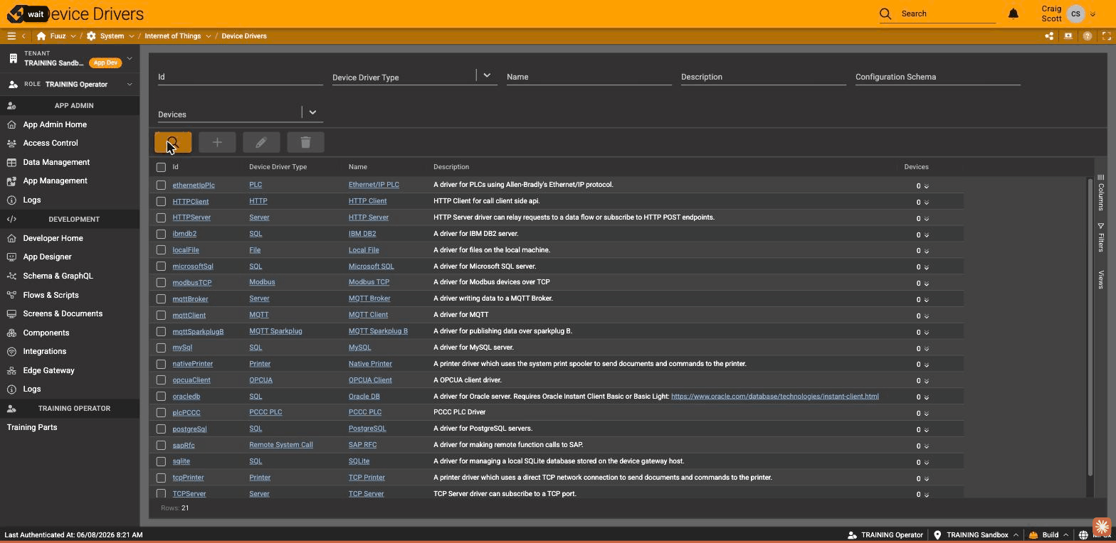This screenshot has width=1116, height=543.
Task: Open the help question mark icon
Action: tap(1088, 36)
